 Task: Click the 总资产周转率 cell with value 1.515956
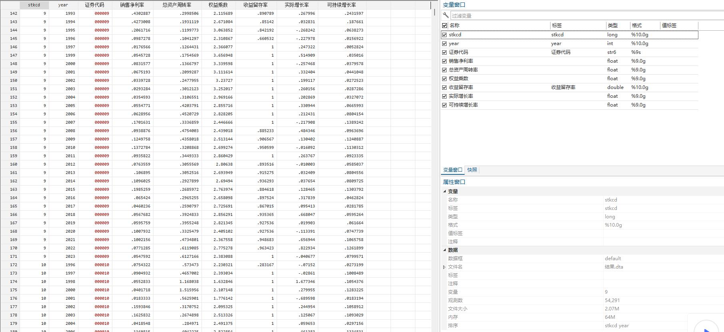(x=177, y=290)
